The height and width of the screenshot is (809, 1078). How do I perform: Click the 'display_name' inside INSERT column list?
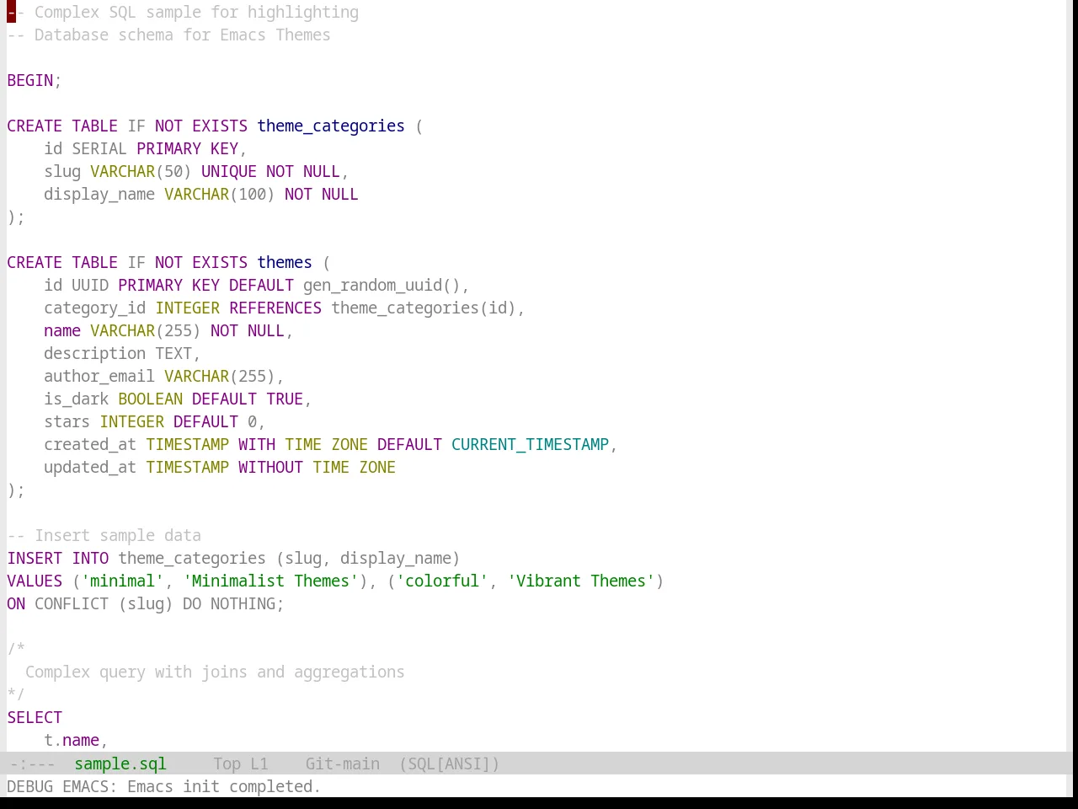[x=396, y=558]
